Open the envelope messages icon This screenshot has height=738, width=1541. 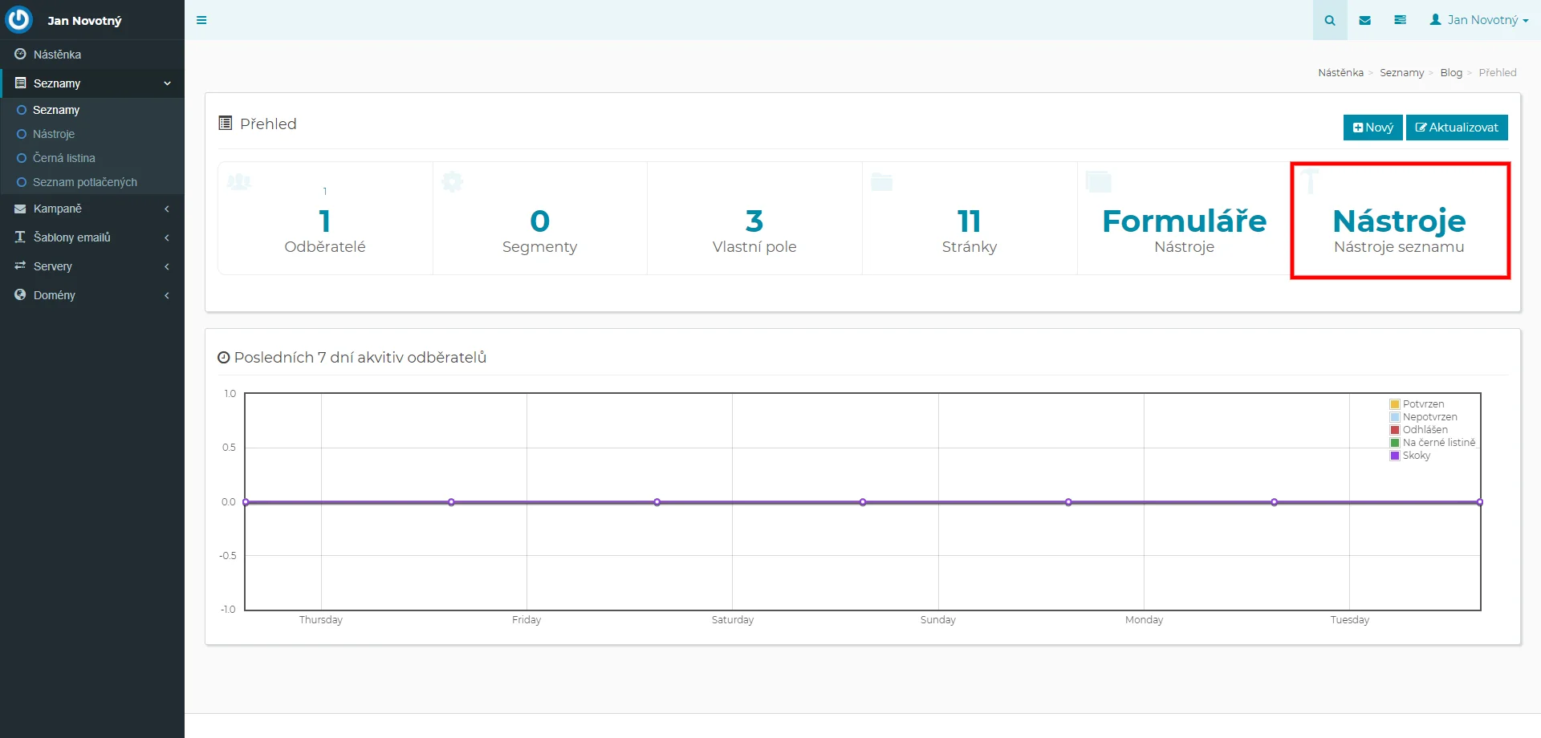1364,20
